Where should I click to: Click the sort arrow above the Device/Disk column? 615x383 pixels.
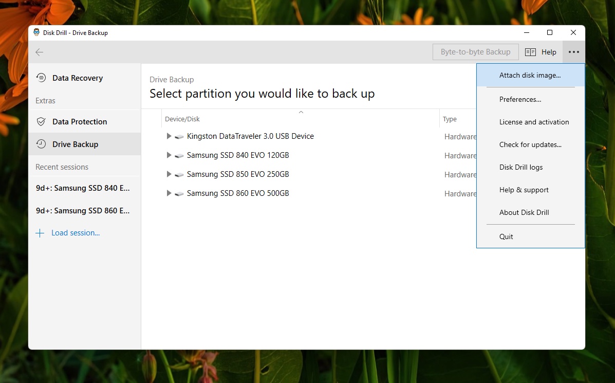coord(301,112)
